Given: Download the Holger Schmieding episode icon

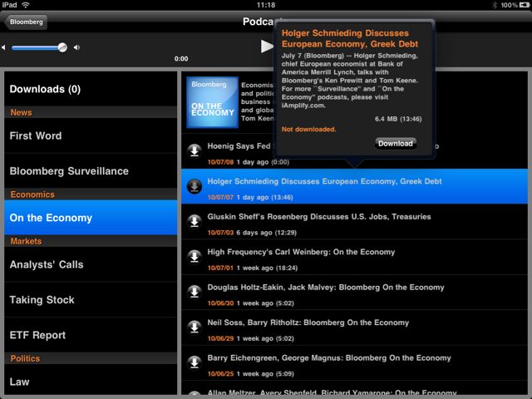Looking at the screenshot, I should (x=195, y=186).
